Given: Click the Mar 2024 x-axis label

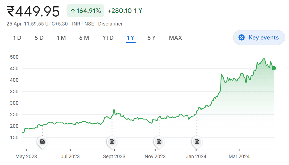Looking at the screenshot, I should point(239,157).
